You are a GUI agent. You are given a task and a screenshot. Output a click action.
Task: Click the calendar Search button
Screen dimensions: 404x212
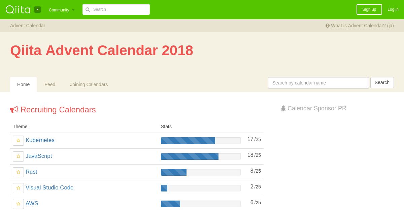pyautogui.click(x=382, y=83)
